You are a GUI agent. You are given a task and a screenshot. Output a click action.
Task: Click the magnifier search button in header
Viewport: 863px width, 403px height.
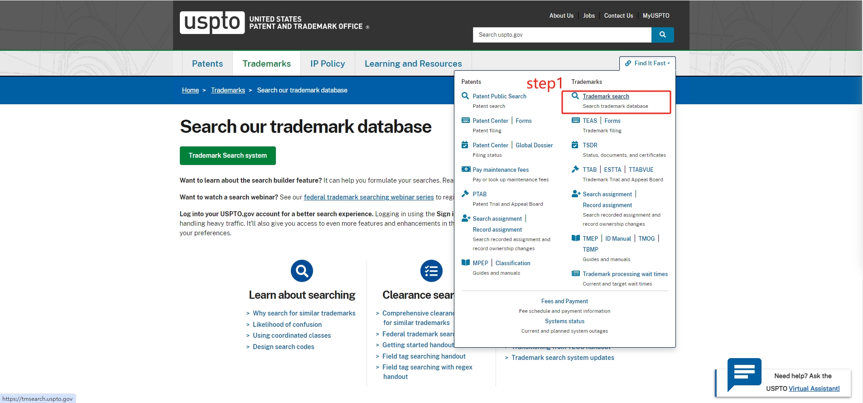662,34
